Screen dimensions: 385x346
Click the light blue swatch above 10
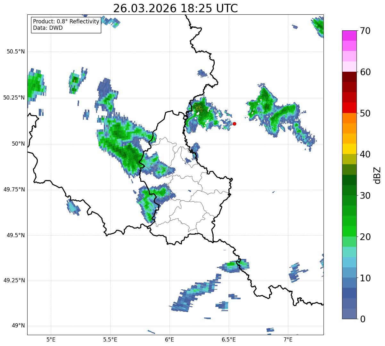349,272
